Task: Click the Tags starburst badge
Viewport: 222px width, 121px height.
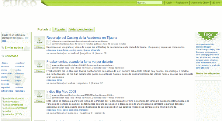Action: click(208, 35)
